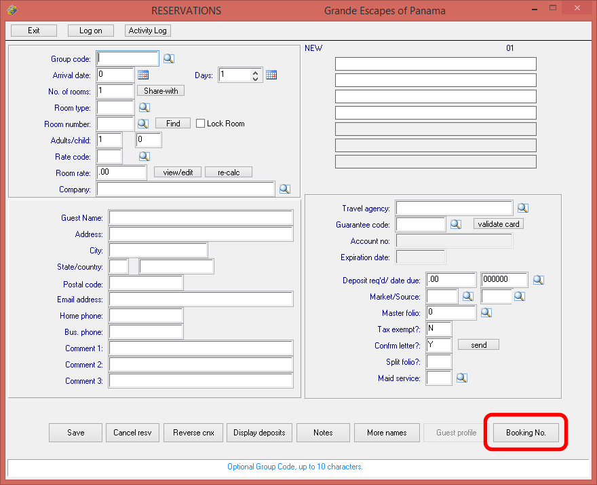Save the reservation
597x485 pixels.
(x=76, y=433)
